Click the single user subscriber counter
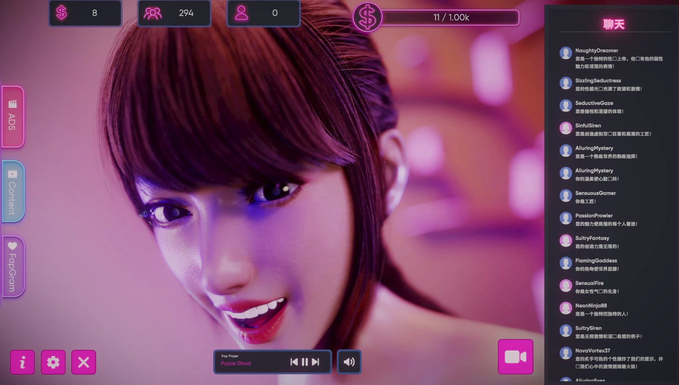The width and height of the screenshot is (679, 385). [263, 13]
